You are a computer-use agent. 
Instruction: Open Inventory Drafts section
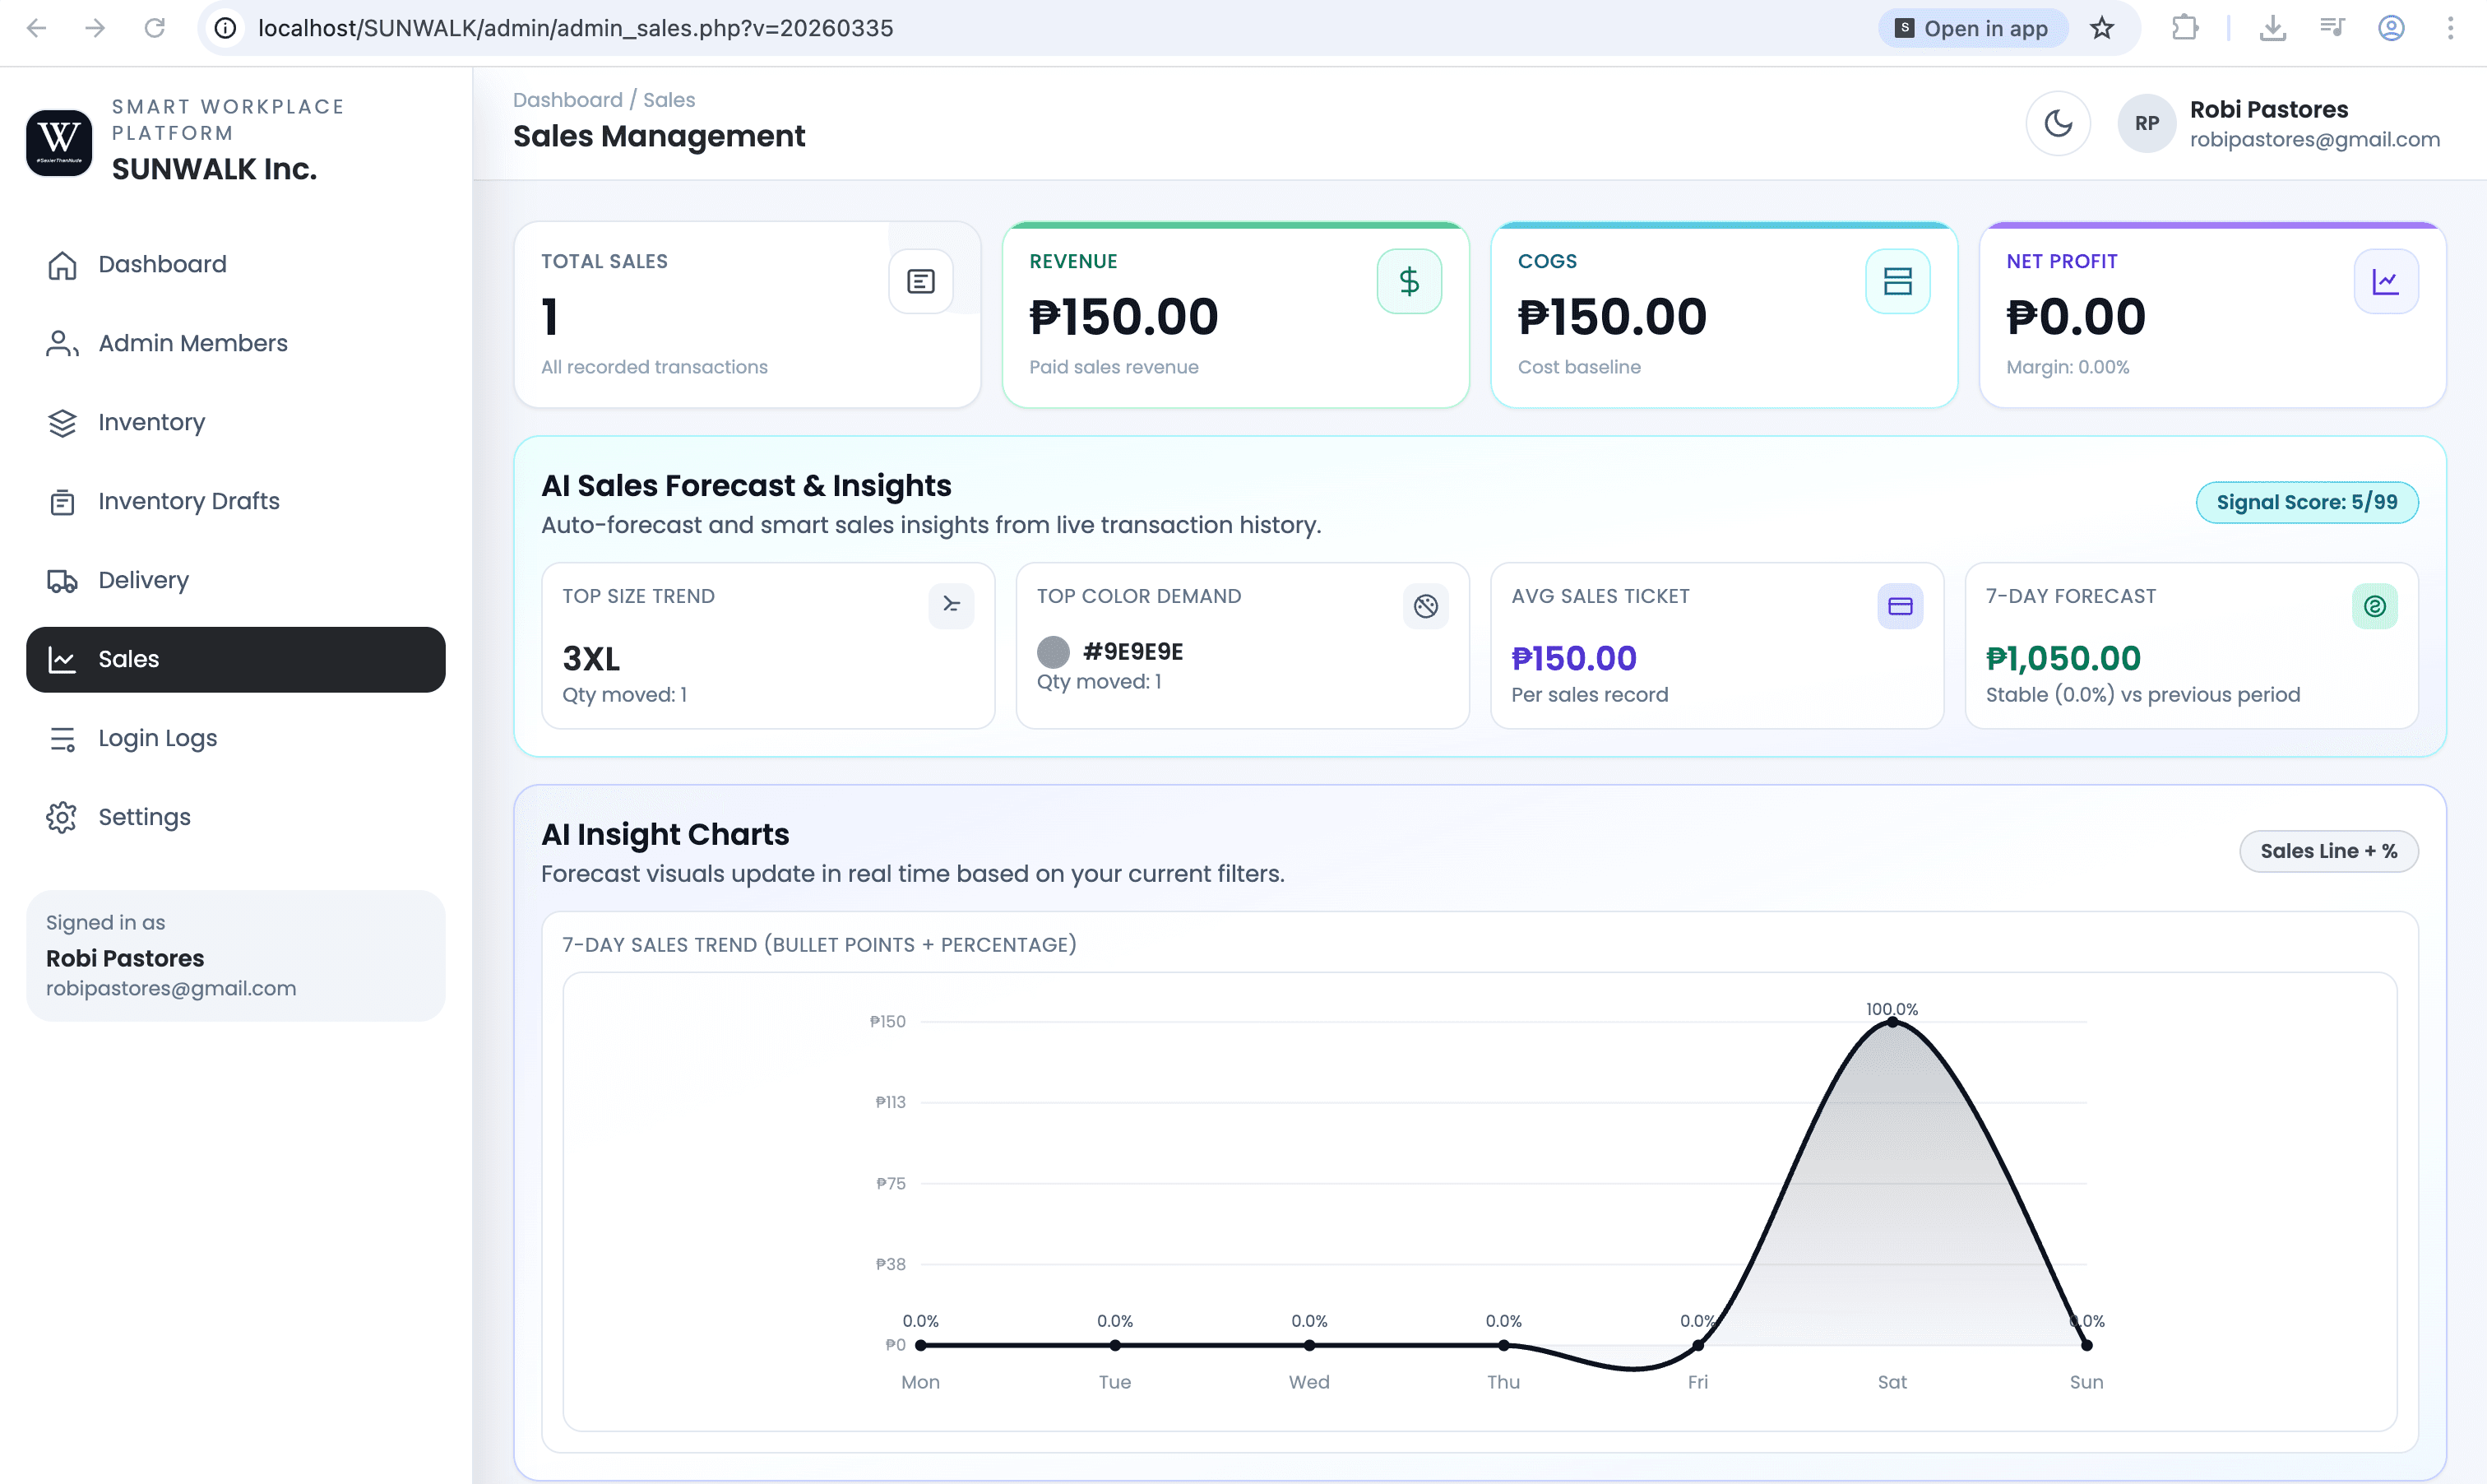[x=236, y=501]
